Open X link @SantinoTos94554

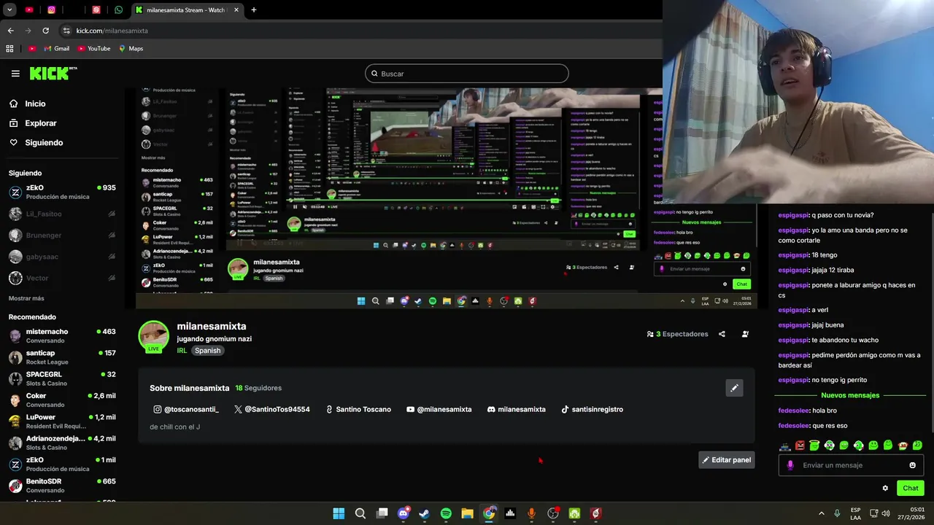272,410
